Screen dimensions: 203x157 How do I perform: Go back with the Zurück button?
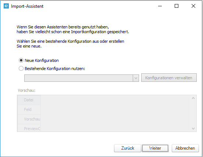(128, 148)
